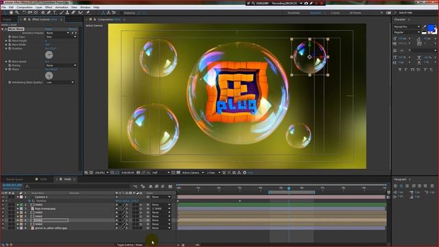
Task: Switch to the Project tab
Action: pos(7,19)
